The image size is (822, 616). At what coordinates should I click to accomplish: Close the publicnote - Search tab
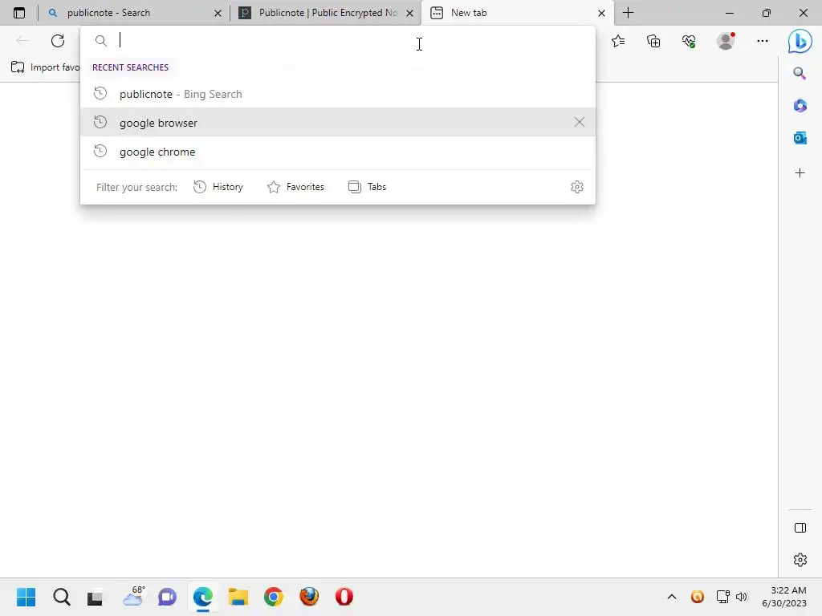coord(218,13)
